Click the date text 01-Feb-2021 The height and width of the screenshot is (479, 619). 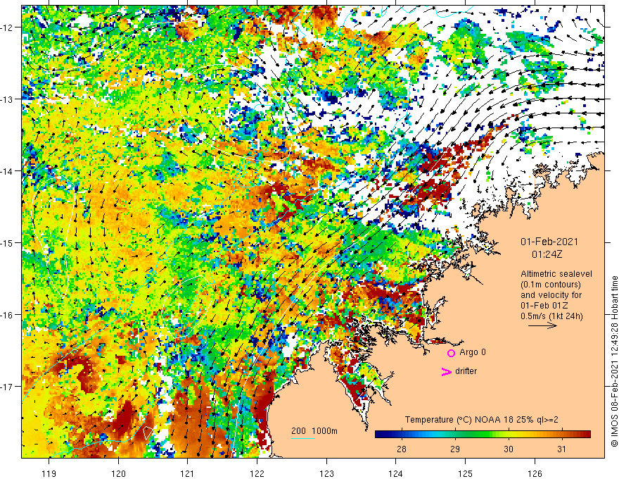point(549,242)
